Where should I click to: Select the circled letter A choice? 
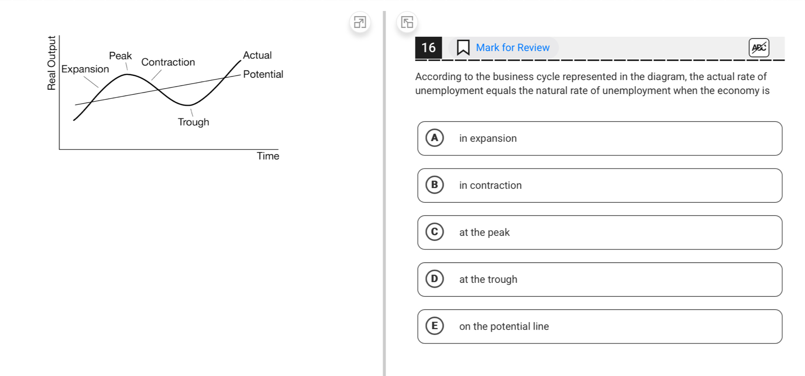(x=435, y=138)
